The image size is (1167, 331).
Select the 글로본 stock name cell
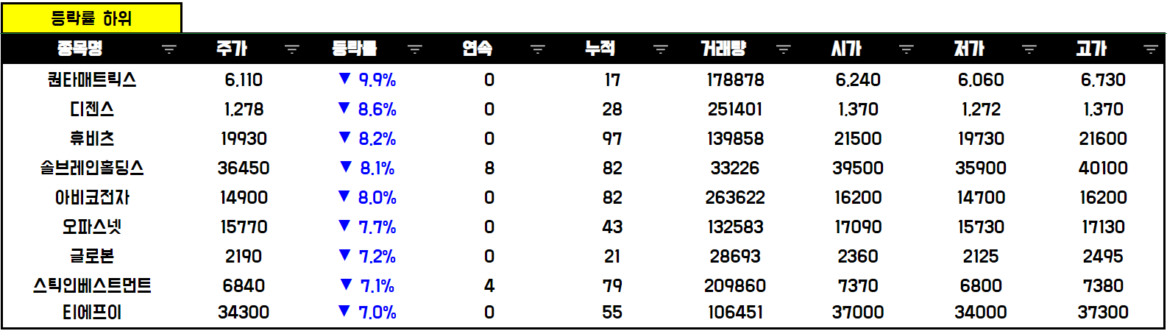click(x=92, y=256)
